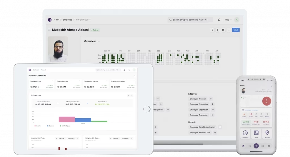Open the Employee Separation link
Viewport: 290px width, 157px height.
click(199, 110)
